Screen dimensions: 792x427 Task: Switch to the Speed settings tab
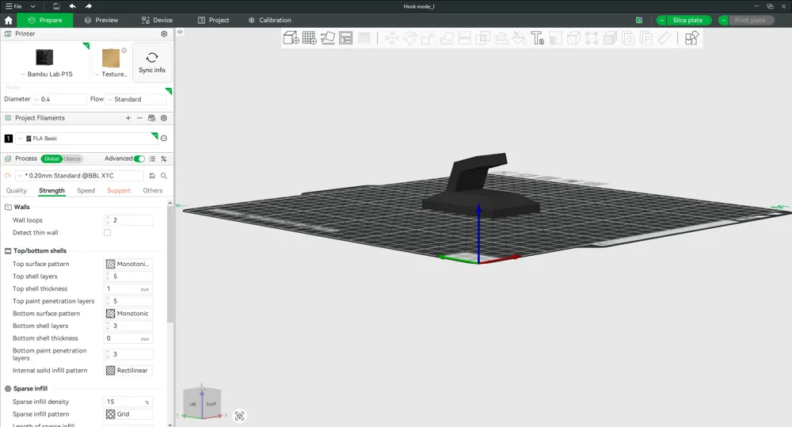tap(86, 190)
